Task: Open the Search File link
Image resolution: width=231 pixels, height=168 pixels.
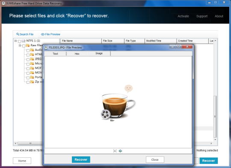Action: point(25,34)
